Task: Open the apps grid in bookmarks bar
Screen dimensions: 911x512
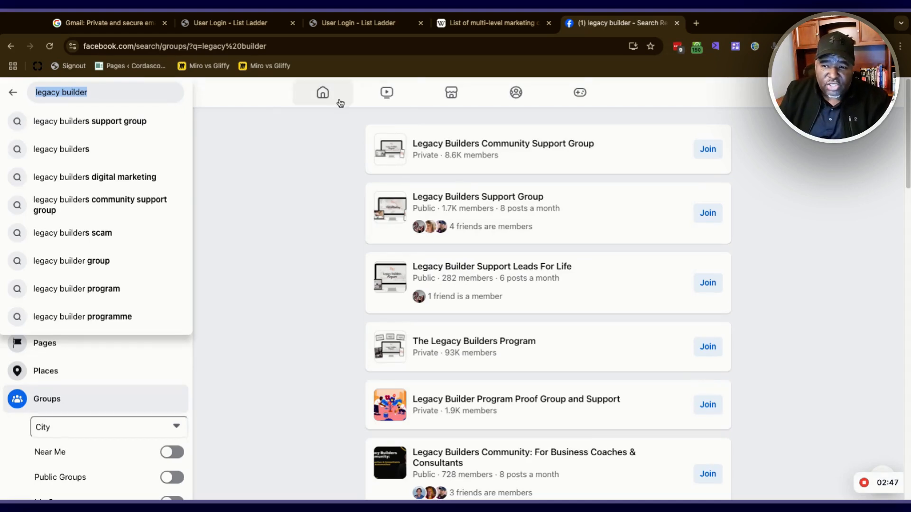Action: click(13, 66)
